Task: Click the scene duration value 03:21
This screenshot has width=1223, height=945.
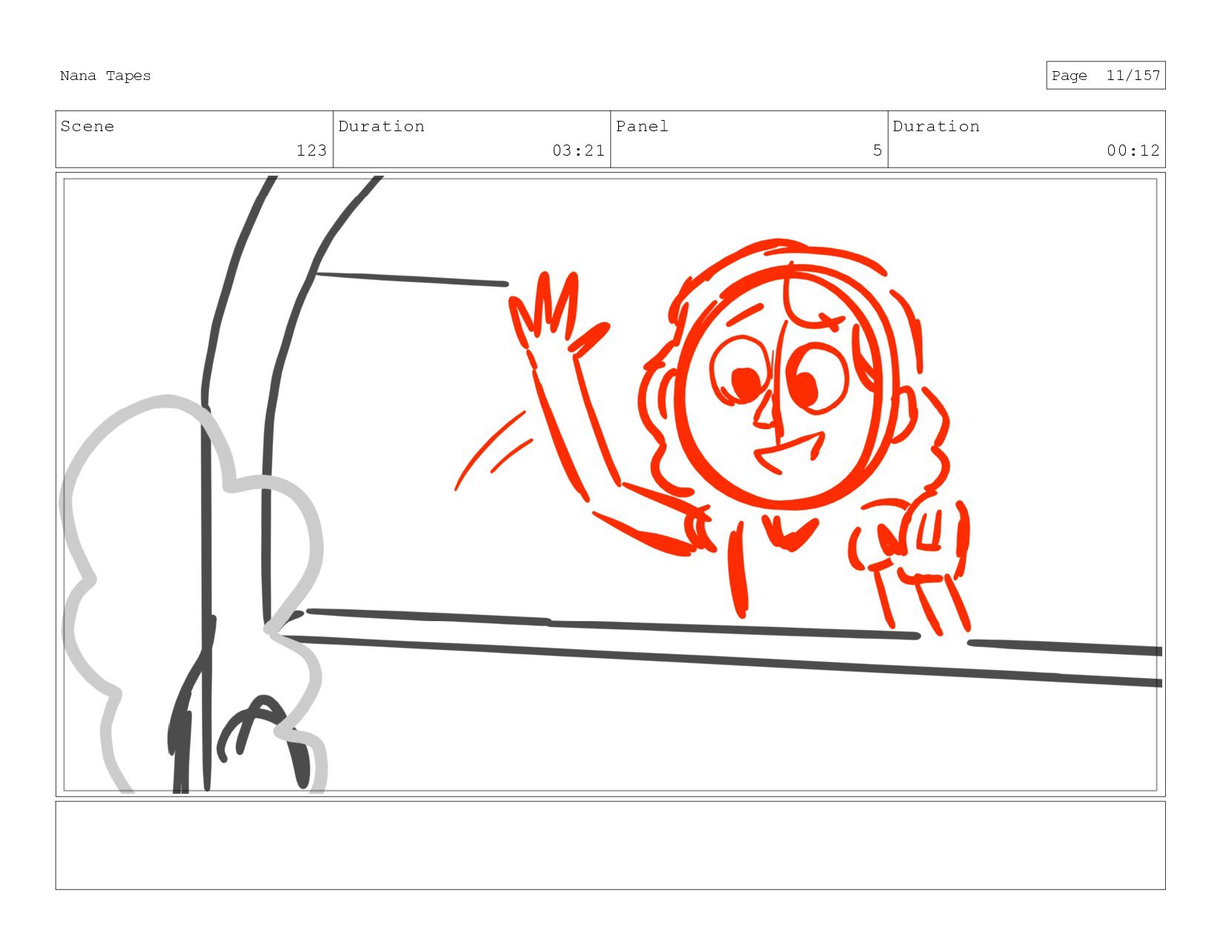Action: 578,150
